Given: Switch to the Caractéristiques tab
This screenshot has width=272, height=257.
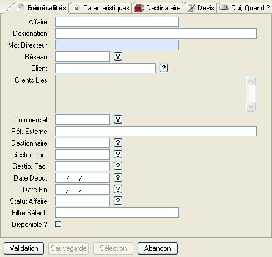Looking at the screenshot, I should (101, 8).
